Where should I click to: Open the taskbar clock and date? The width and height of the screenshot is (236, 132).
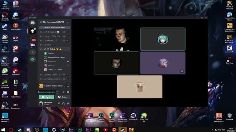coord(230,130)
